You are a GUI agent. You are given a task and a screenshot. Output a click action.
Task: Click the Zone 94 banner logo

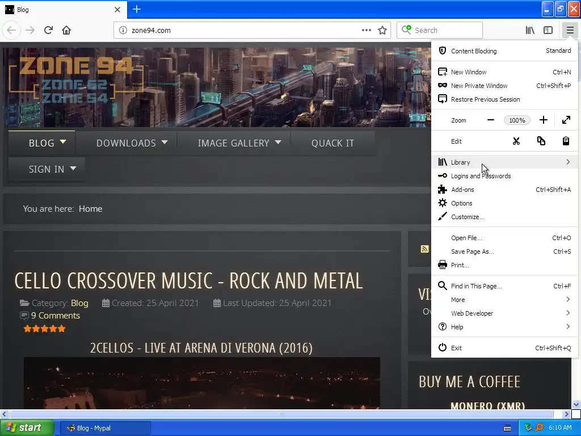76,79
